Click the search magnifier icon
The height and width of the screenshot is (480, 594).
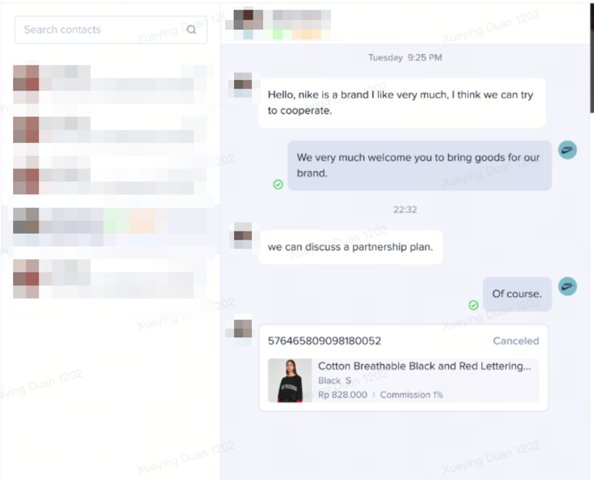point(191,30)
